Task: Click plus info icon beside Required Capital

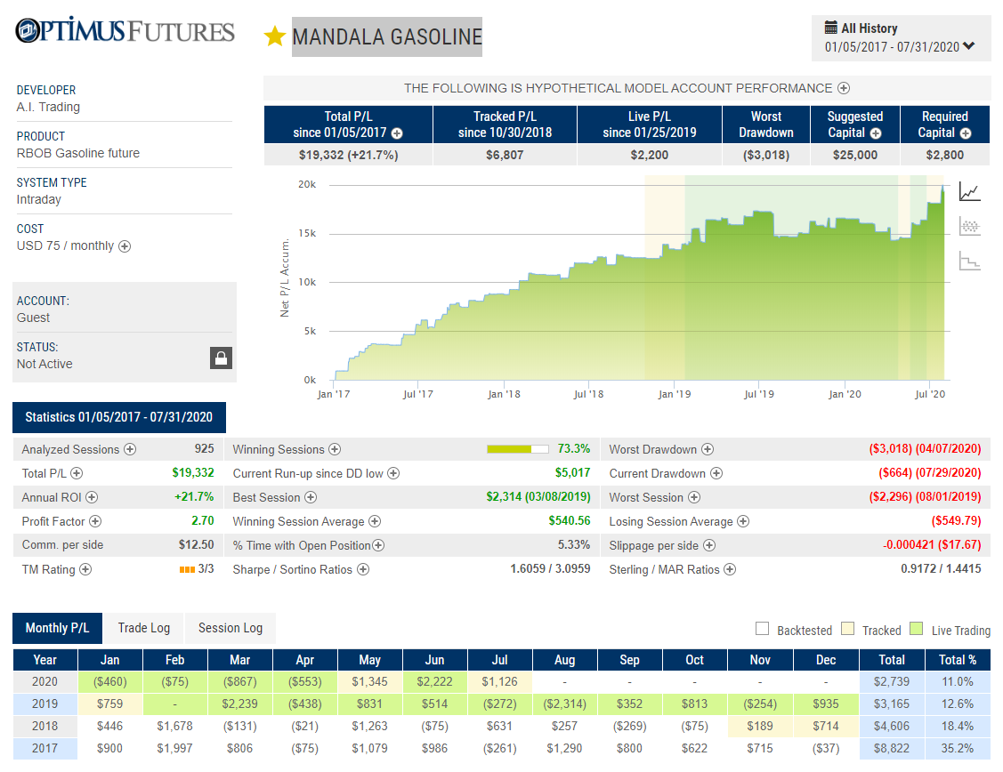Action: coord(966,133)
